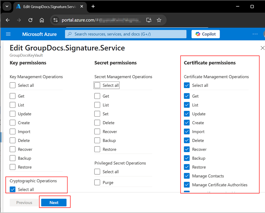The image size is (265, 213).
Task: Enable the Update key permission
Action: 12,114
